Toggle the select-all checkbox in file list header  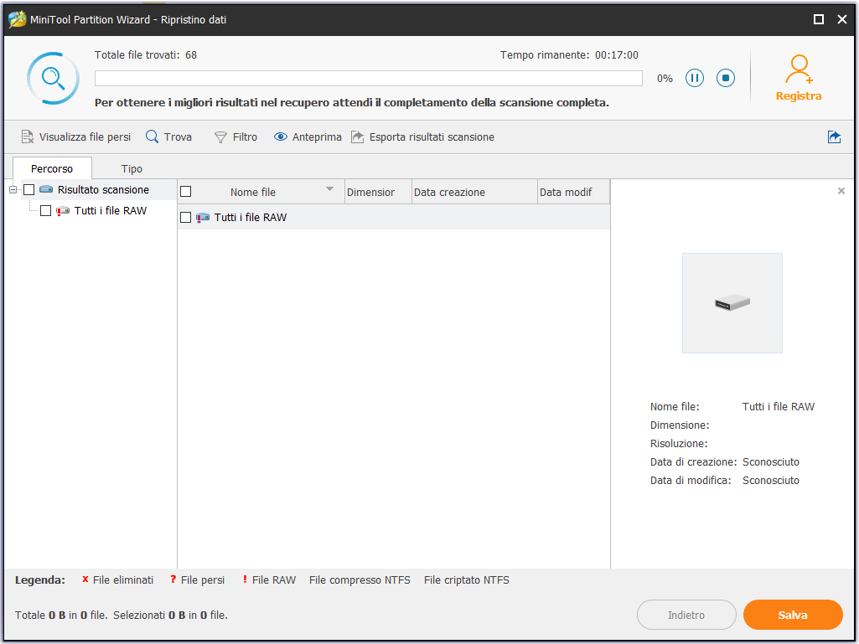186,192
